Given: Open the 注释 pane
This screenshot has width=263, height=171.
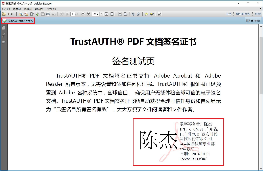Looking at the screenshot, I should [x=258, y=14].
